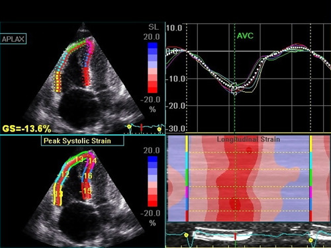Image resolution: width=331 pixels, height=248 pixels.
Task: Click the -12 segment strain value
Action: pos(64,175)
